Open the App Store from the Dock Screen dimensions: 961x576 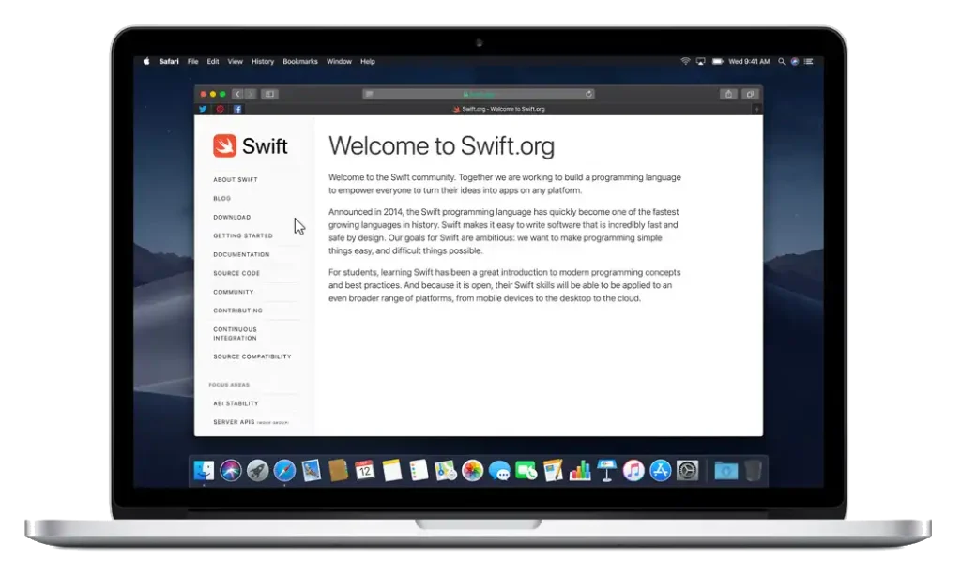pyautogui.click(x=660, y=470)
